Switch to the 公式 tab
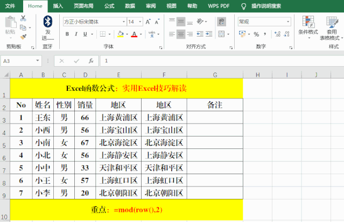Image resolution: width=344 pixels, height=222 pixels. (109, 6)
